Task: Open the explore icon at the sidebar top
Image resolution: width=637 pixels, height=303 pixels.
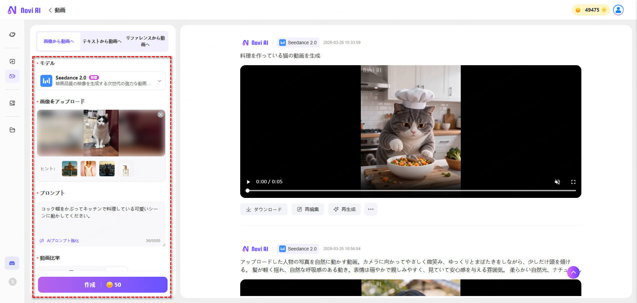Action: point(12,35)
